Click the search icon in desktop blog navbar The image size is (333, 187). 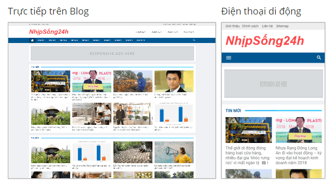tap(194, 40)
